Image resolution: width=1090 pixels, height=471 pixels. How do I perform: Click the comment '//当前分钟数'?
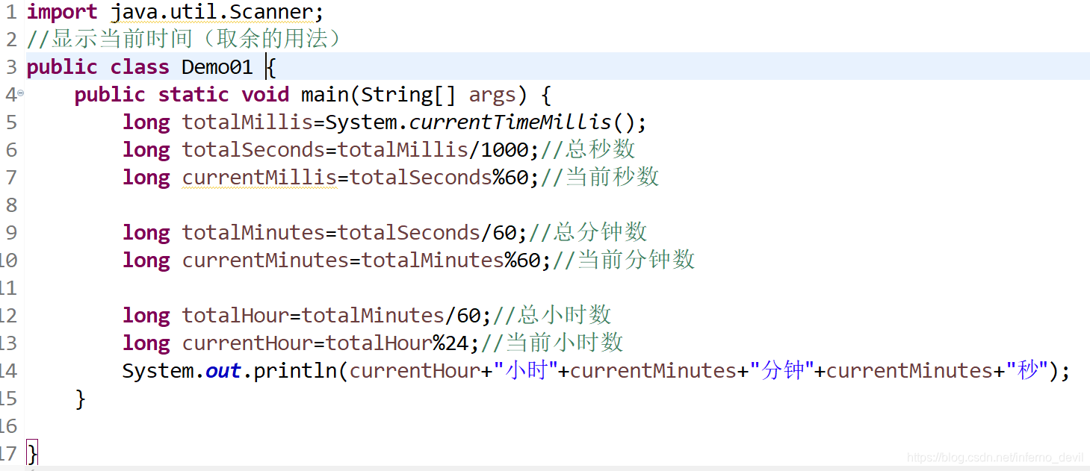click(623, 260)
